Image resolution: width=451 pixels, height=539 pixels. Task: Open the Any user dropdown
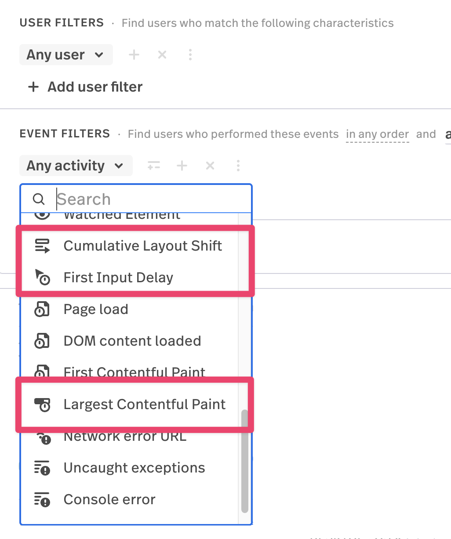click(x=65, y=55)
